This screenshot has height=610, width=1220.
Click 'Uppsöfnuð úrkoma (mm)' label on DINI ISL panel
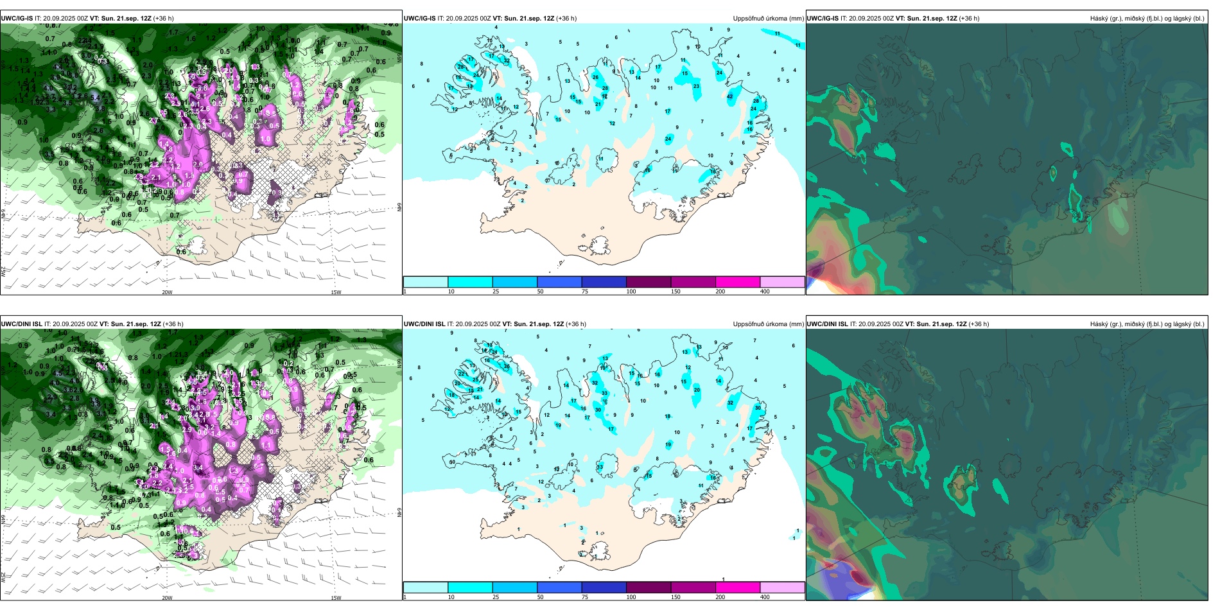768,324
